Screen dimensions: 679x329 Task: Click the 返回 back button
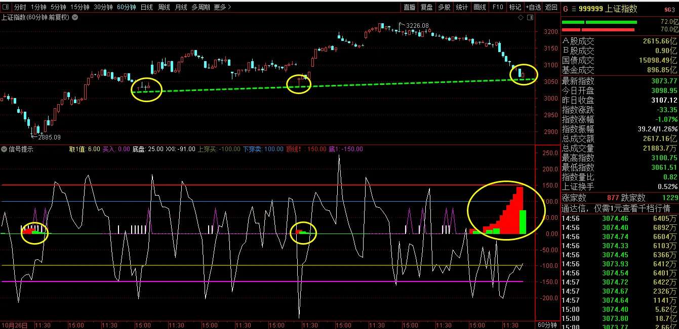551,7
